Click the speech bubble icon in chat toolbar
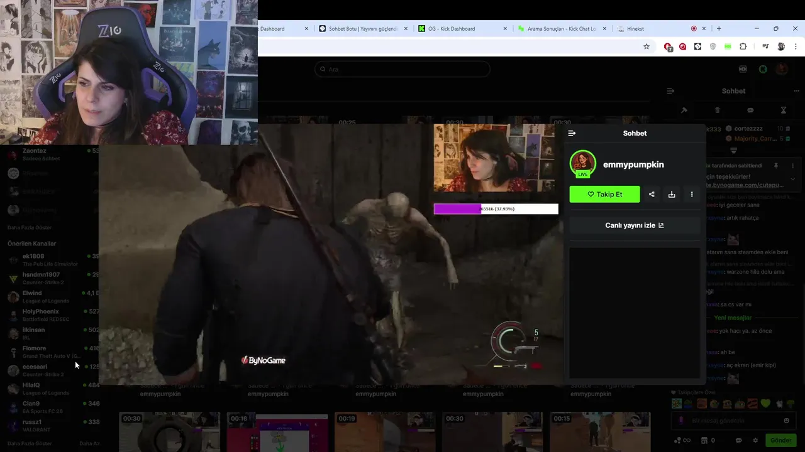805x452 pixels. [x=750, y=110]
